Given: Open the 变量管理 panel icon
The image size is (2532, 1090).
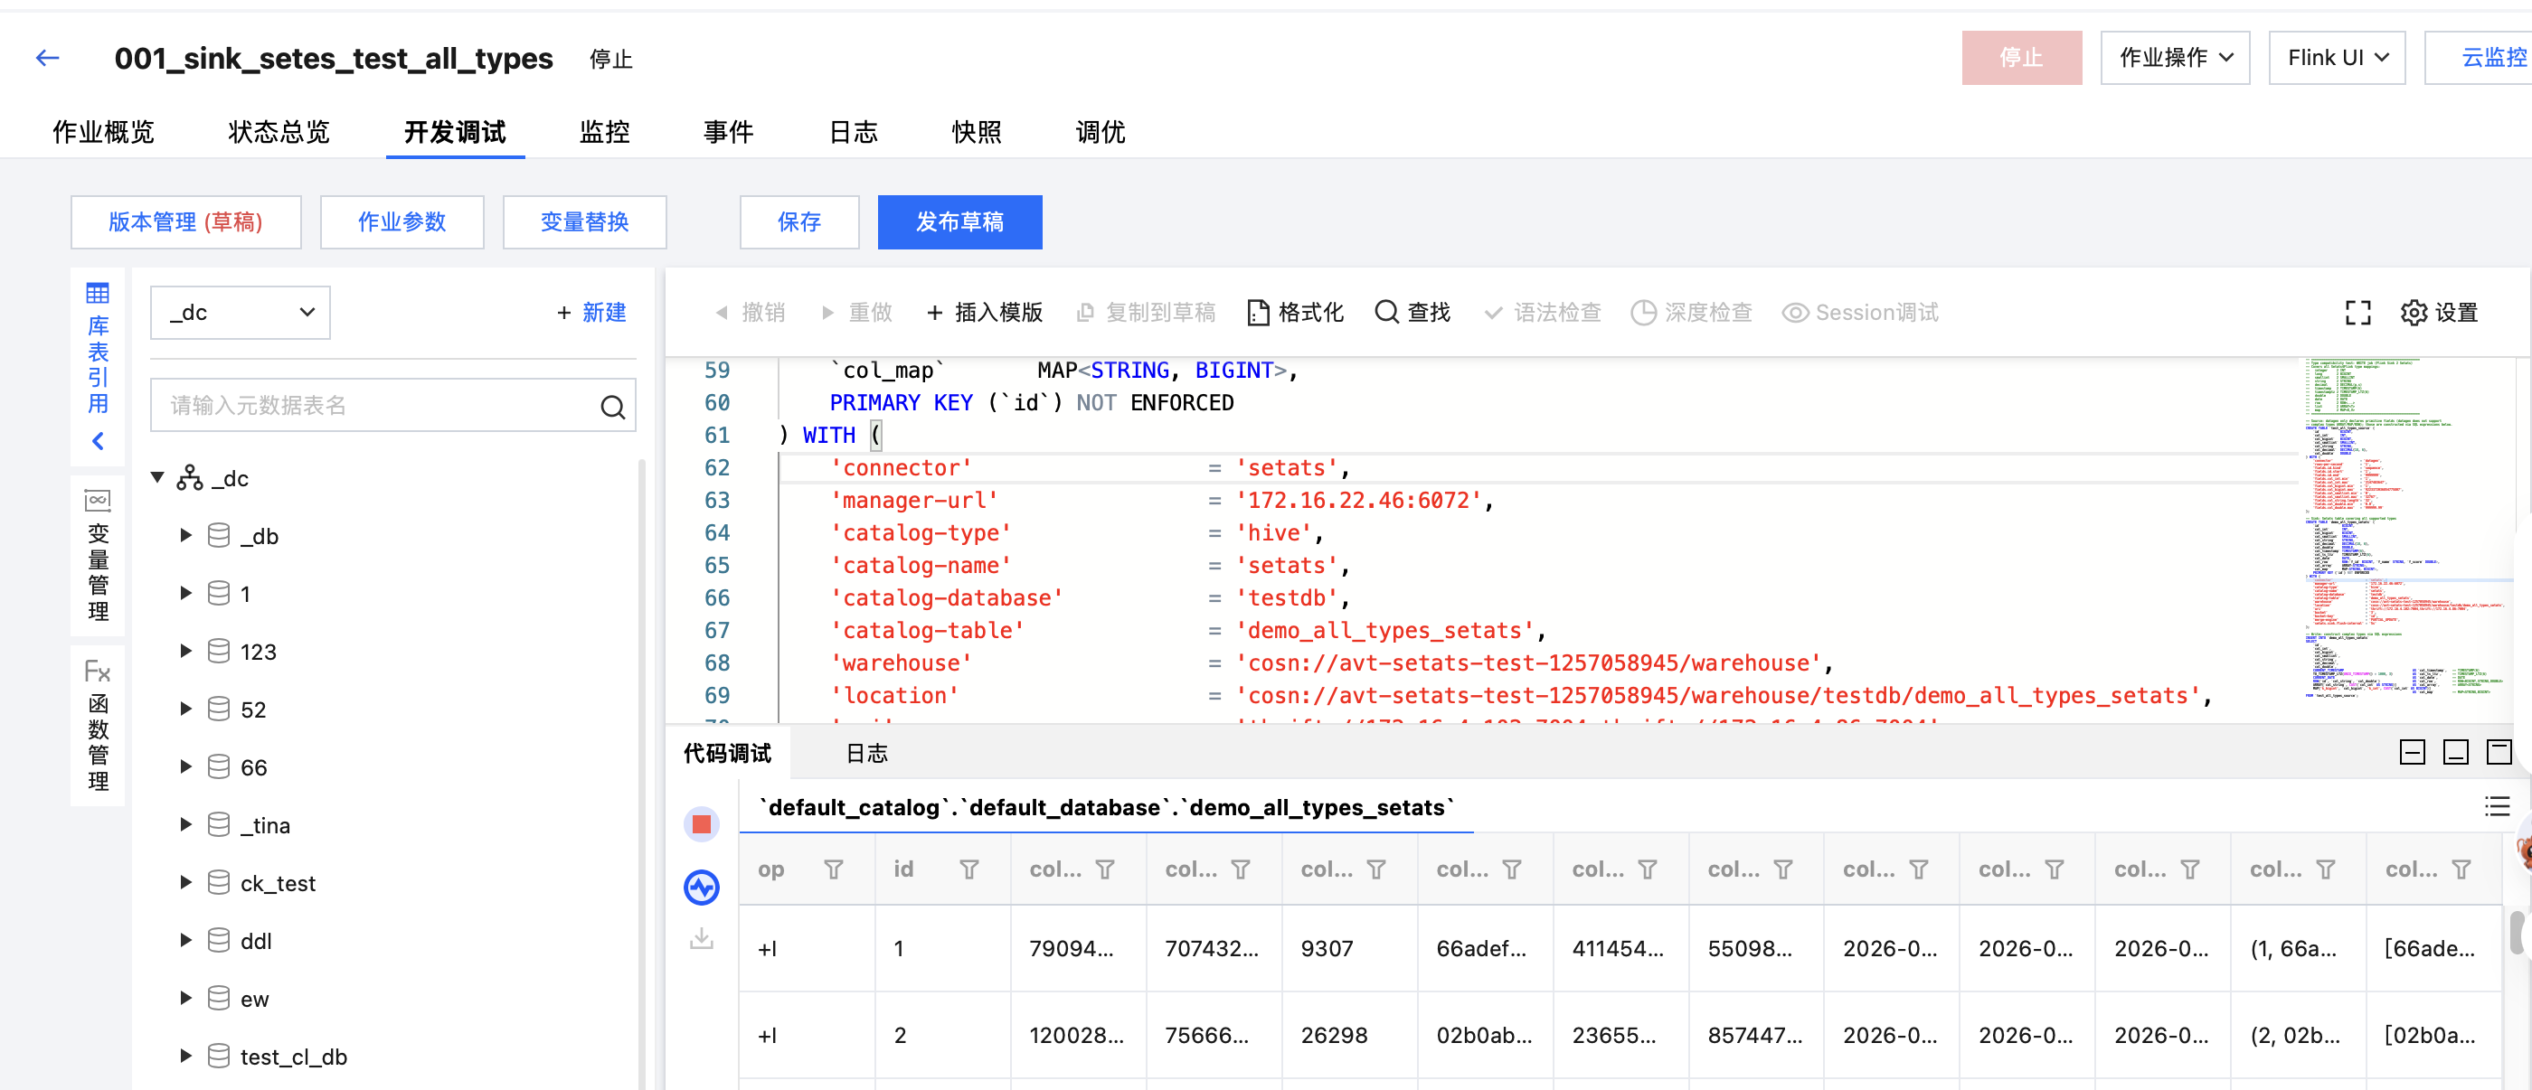Looking at the screenshot, I should pyautogui.click(x=98, y=500).
